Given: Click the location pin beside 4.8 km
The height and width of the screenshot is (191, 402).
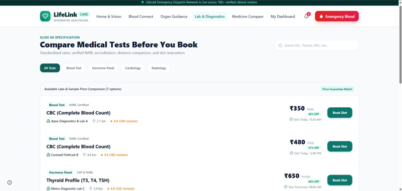Looking at the screenshot, I should click(84, 155).
